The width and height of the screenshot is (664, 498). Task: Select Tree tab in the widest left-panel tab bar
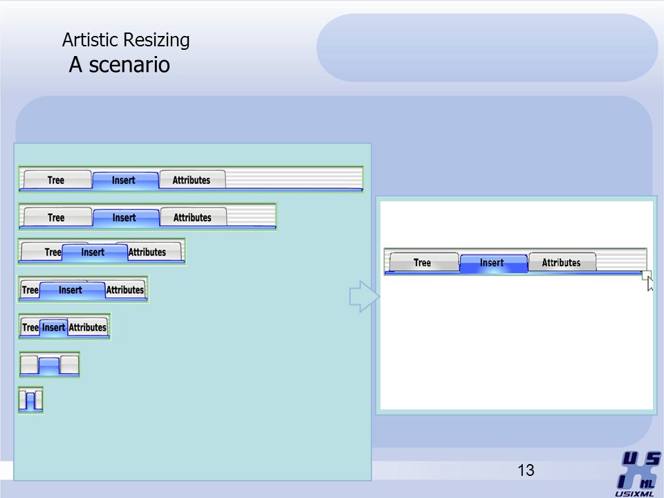coord(57,180)
